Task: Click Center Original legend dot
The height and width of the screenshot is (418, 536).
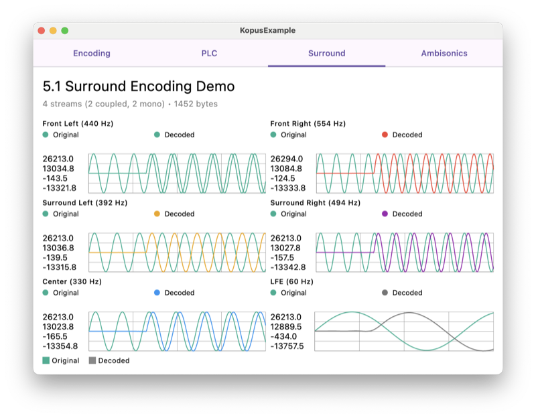Action: [x=46, y=293]
